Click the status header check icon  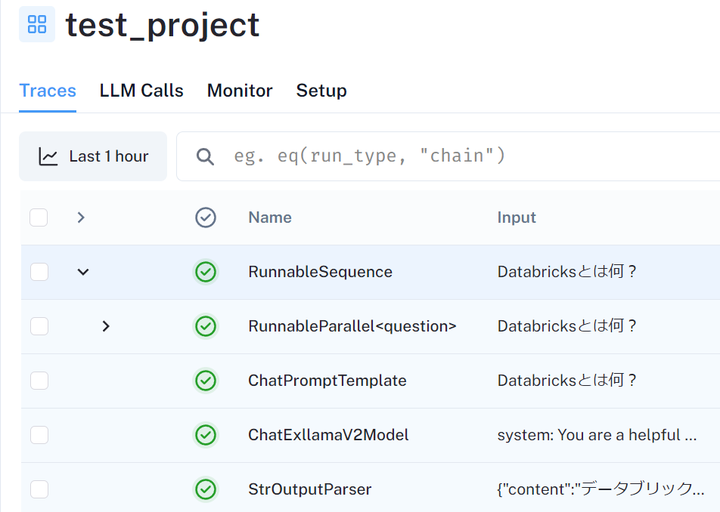click(206, 217)
